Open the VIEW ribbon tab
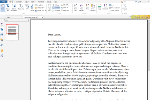Image resolution: width=150 pixels, height=100 pixels. [x=27, y=2]
